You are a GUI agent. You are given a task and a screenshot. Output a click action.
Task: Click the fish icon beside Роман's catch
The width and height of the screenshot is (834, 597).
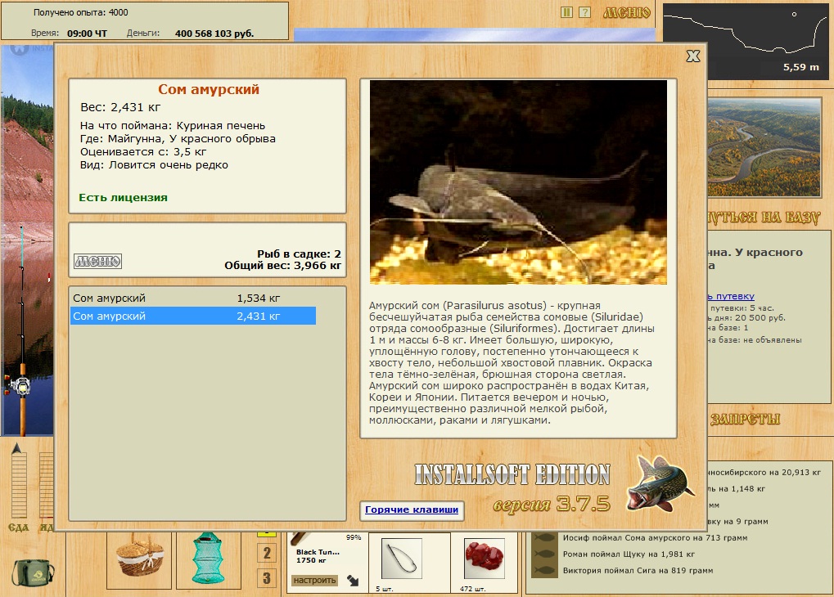(x=544, y=554)
